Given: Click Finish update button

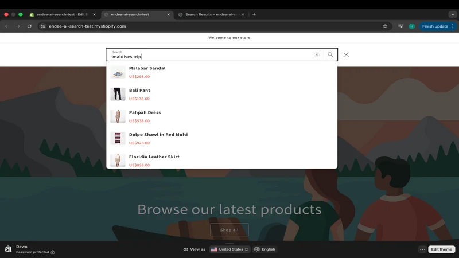Looking at the screenshot, I should tap(435, 26).
